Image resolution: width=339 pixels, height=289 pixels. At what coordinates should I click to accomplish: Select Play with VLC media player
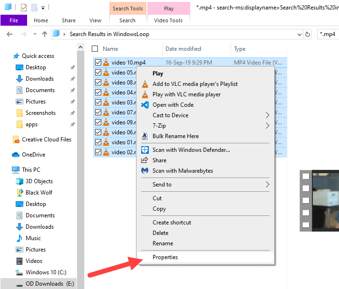205,94
